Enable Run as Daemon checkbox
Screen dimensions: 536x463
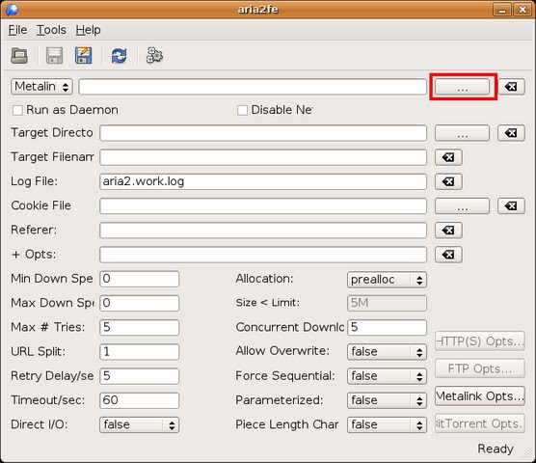click(x=17, y=111)
